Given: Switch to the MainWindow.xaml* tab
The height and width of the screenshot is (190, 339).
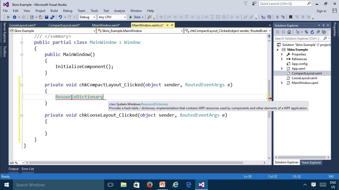Looking at the screenshot, I should click(x=106, y=25).
